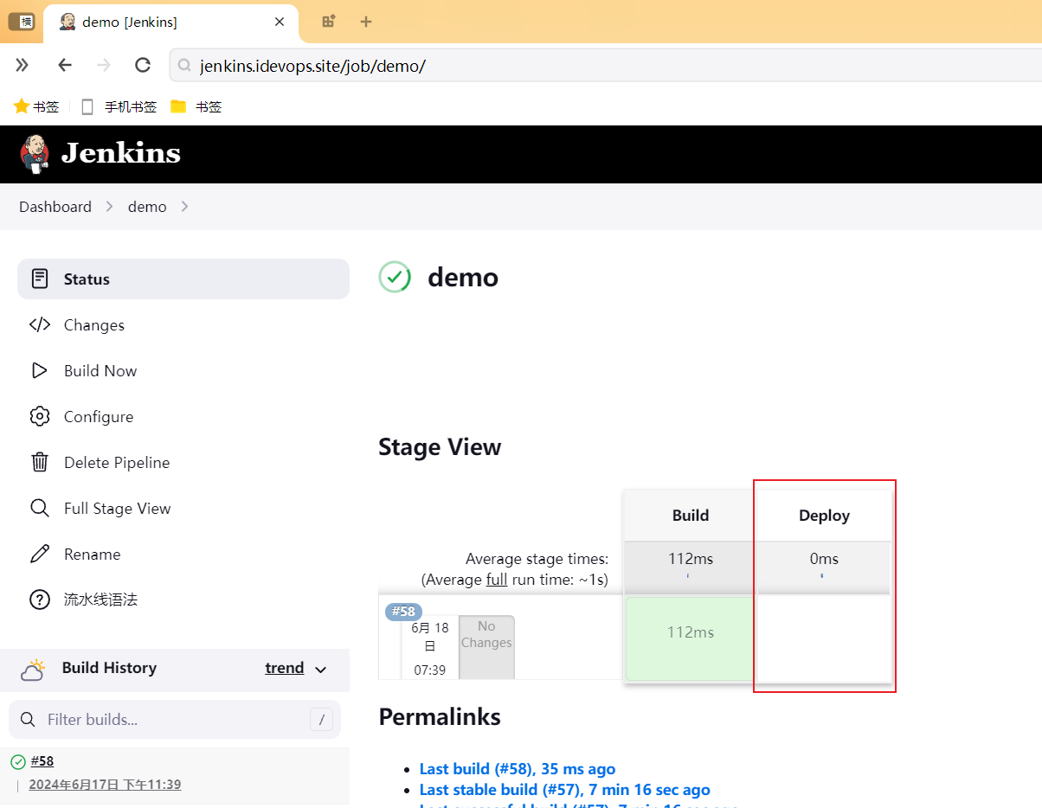Click the Build Now play icon
The width and height of the screenshot is (1042, 808).
coord(39,371)
